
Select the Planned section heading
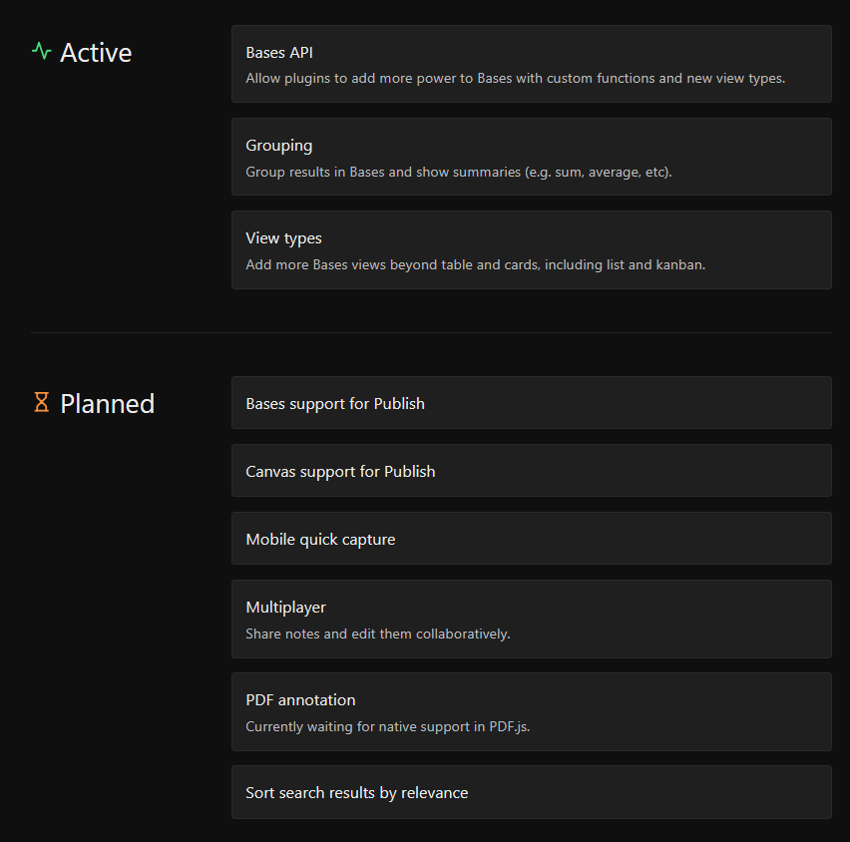pos(107,403)
